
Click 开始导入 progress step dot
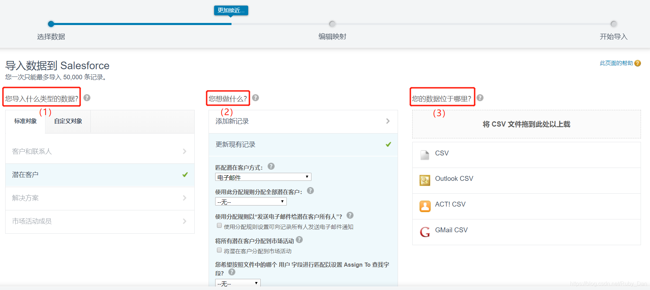(x=614, y=24)
